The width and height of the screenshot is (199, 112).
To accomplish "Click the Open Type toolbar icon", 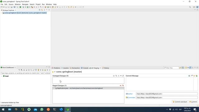I will 53,7.
